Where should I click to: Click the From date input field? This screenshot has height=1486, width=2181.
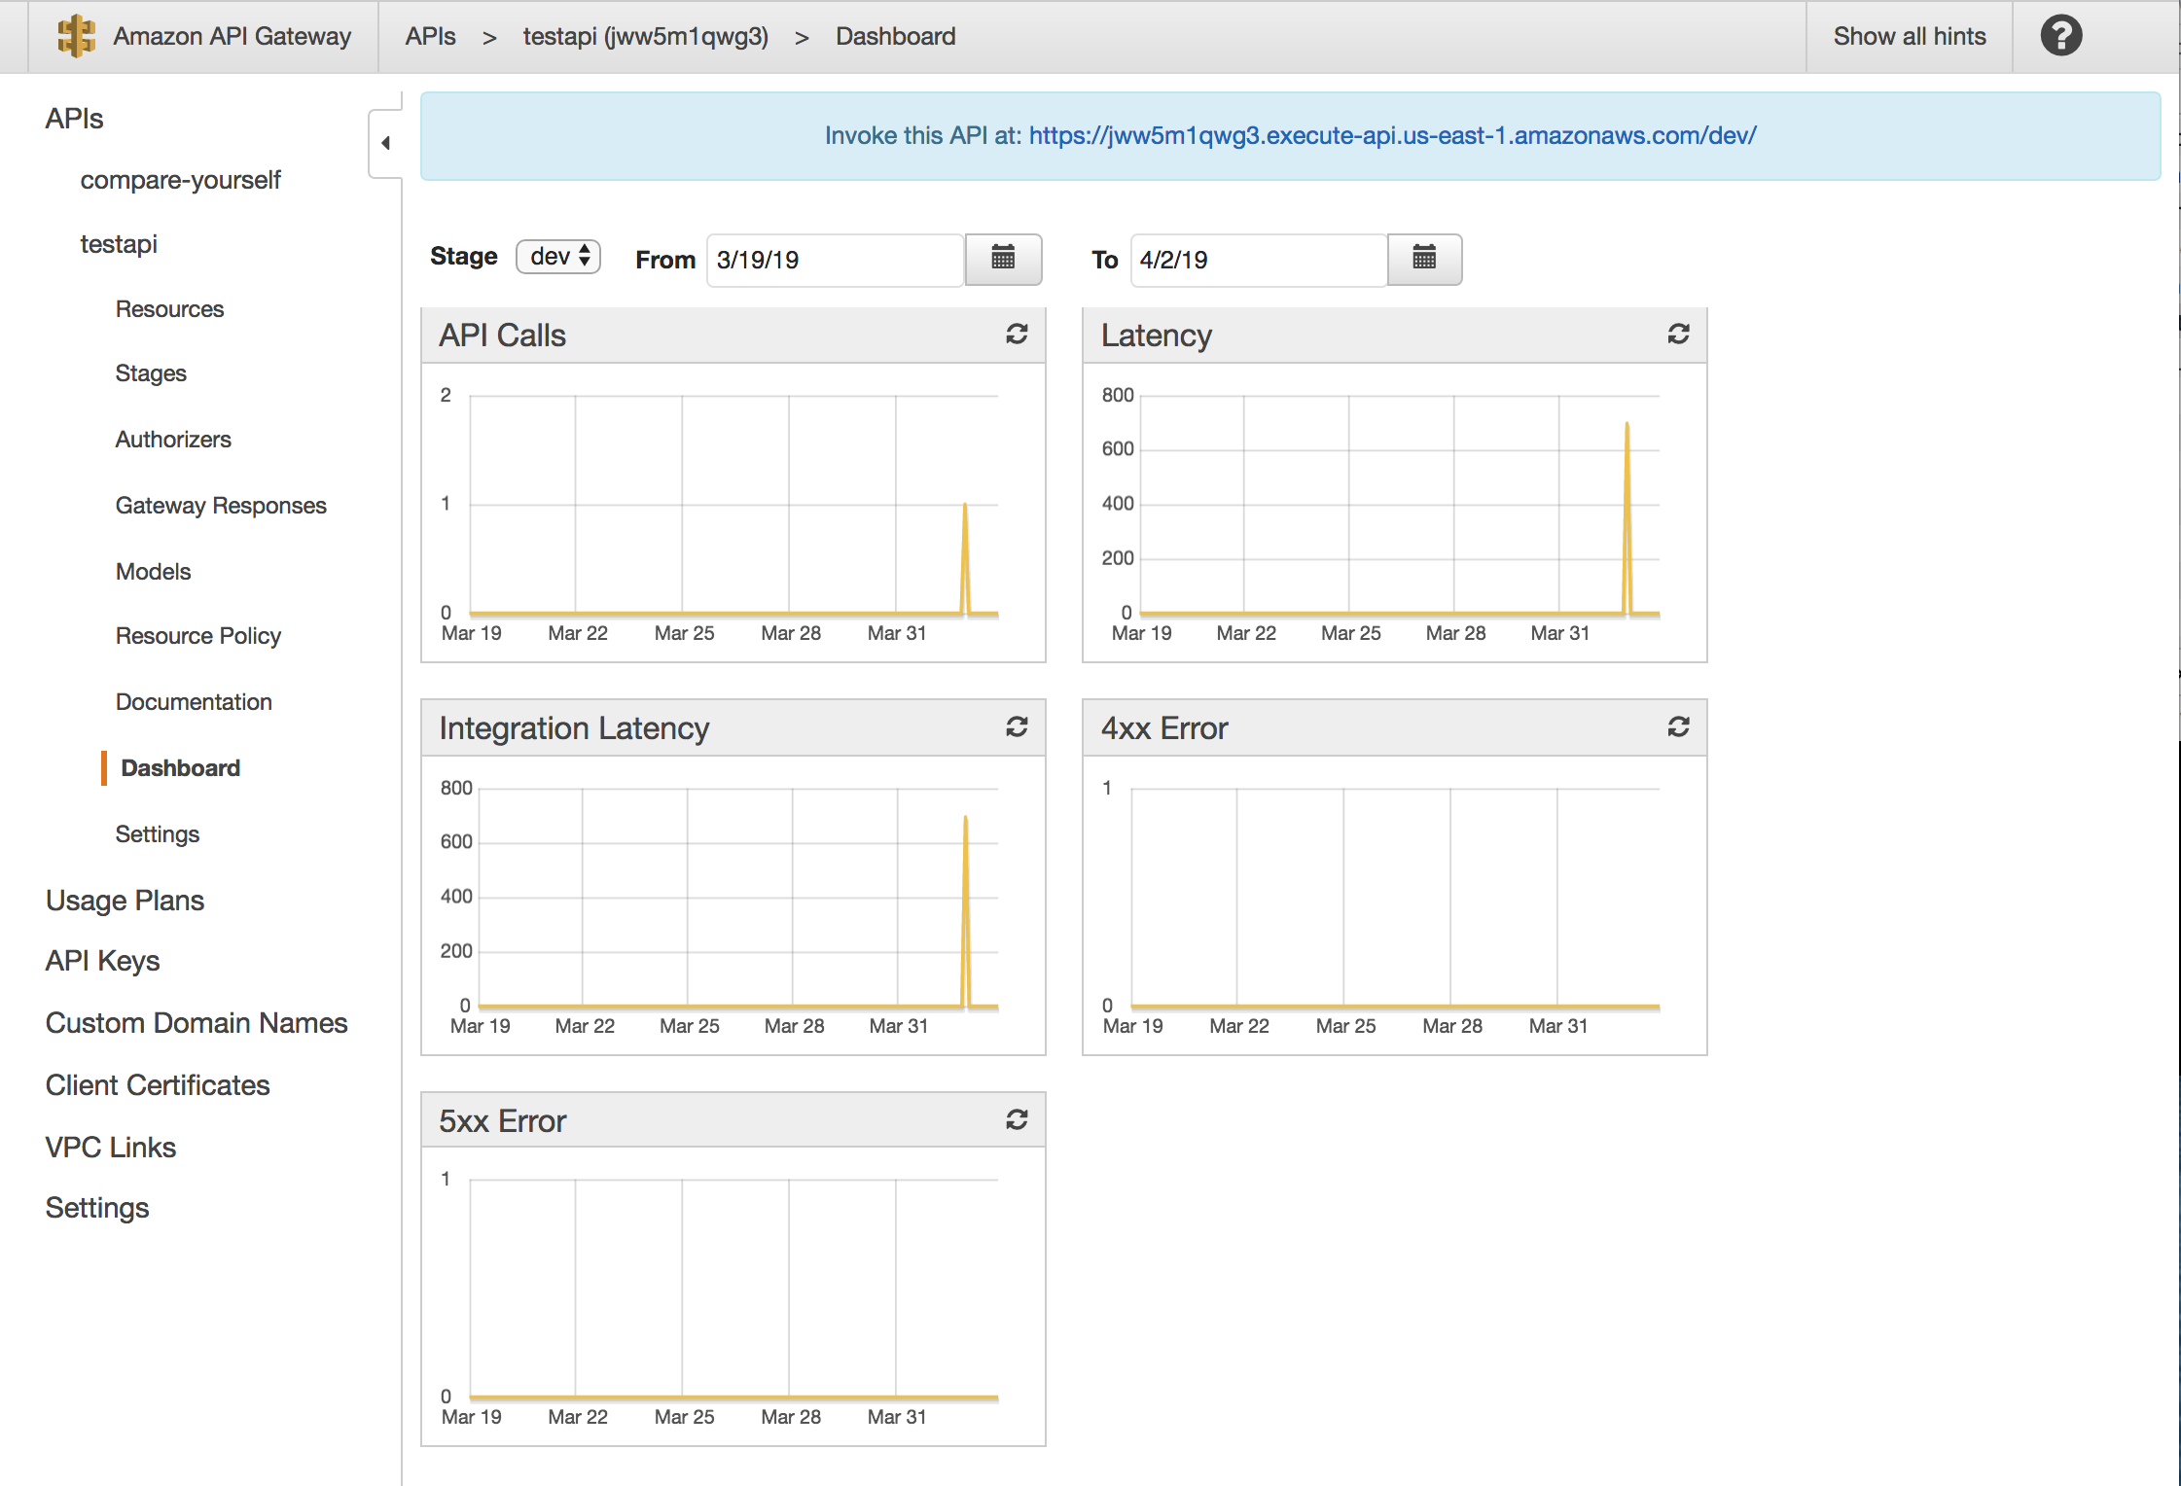[835, 260]
